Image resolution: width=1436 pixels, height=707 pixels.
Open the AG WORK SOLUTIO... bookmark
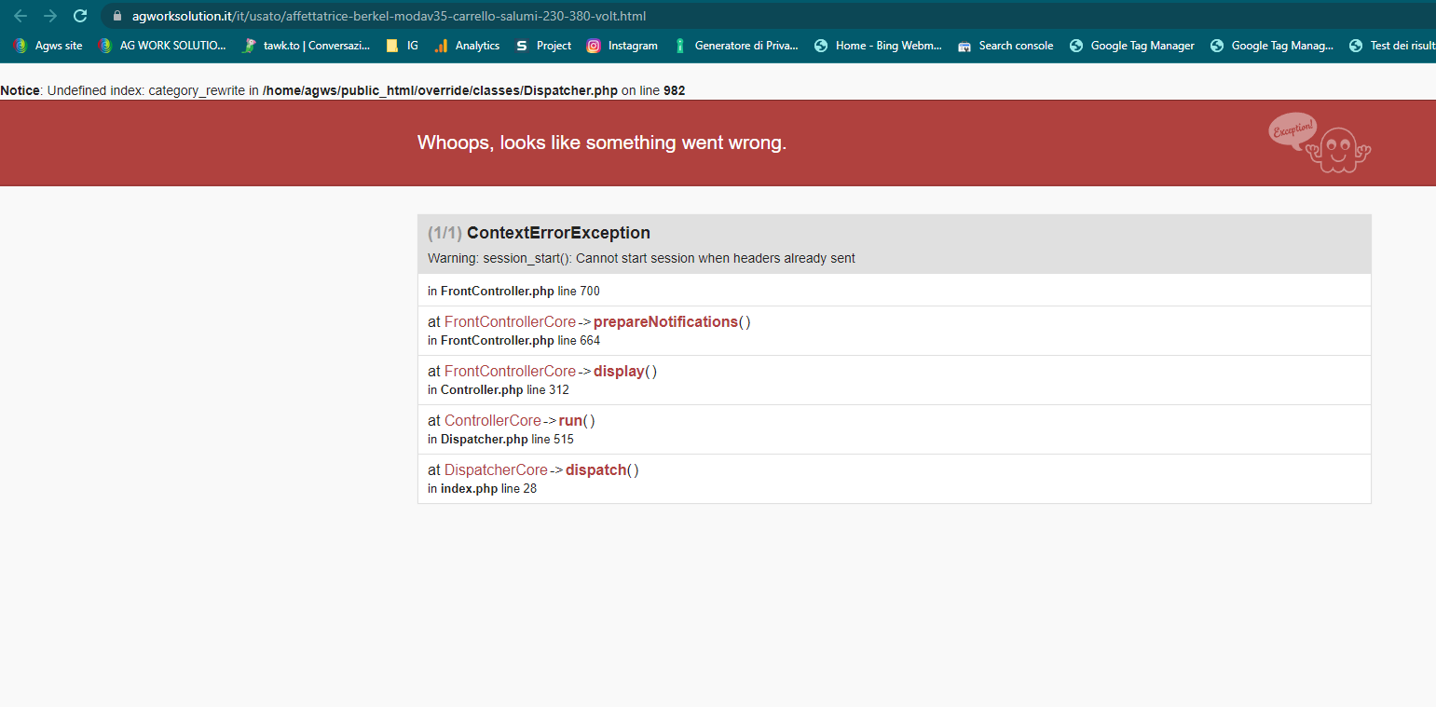tap(162, 46)
